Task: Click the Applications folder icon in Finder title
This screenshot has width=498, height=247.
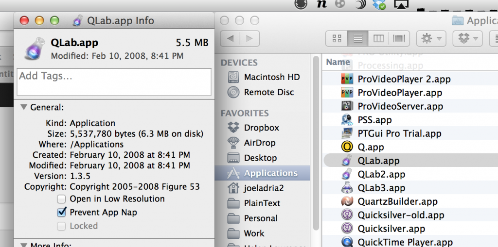Action: [x=457, y=20]
